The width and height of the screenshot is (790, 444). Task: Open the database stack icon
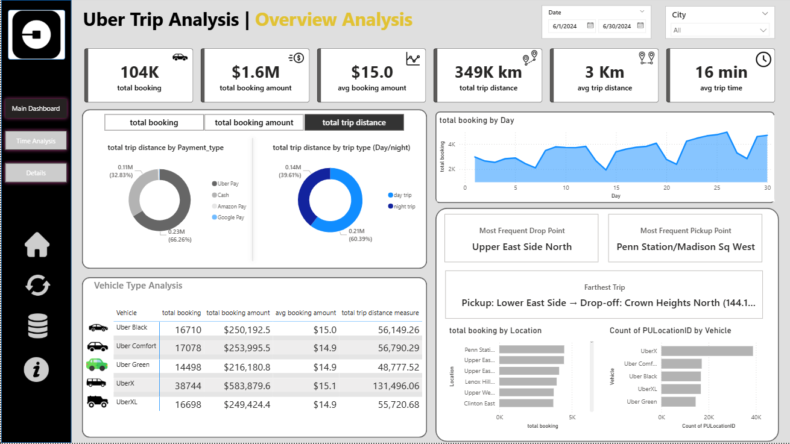pyautogui.click(x=37, y=326)
